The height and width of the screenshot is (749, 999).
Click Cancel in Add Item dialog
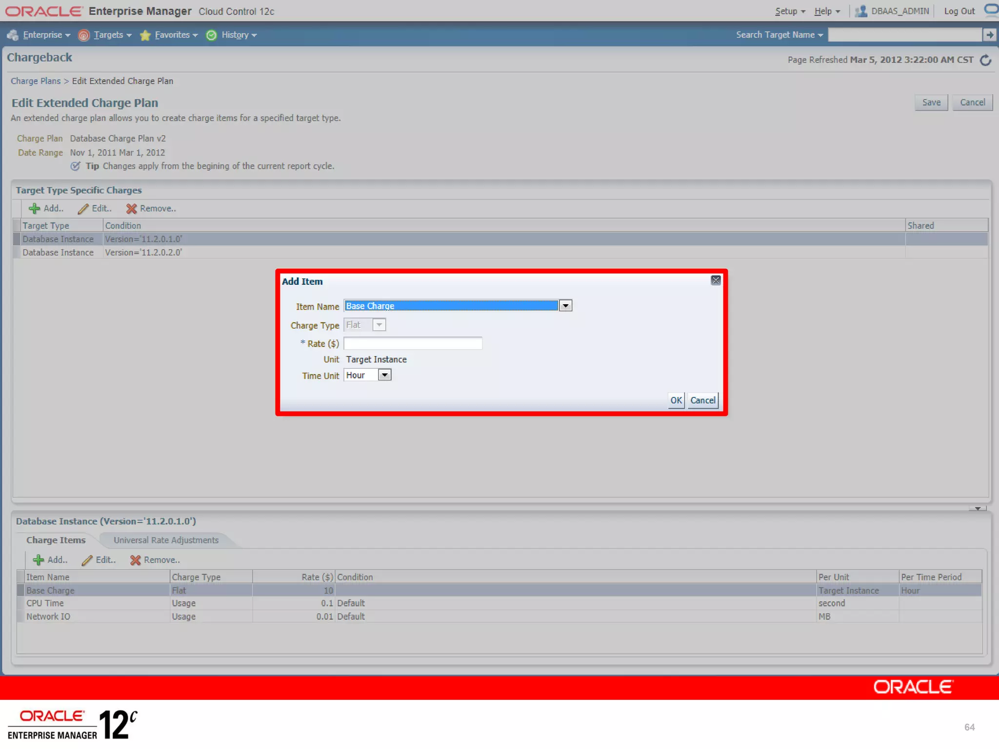tap(702, 400)
